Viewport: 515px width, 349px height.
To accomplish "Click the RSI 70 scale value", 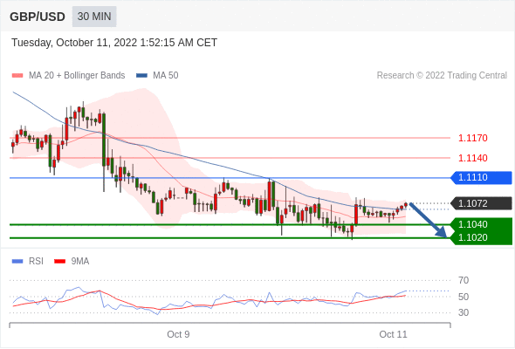I will coord(463,280).
